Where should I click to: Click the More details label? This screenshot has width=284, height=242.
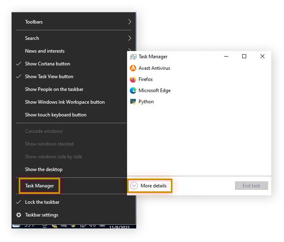(x=153, y=186)
